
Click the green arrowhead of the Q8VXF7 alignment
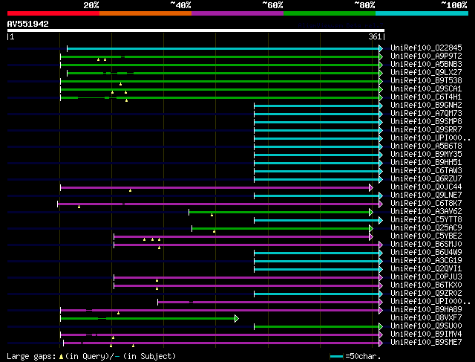pyautogui.click(x=237, y=318)
